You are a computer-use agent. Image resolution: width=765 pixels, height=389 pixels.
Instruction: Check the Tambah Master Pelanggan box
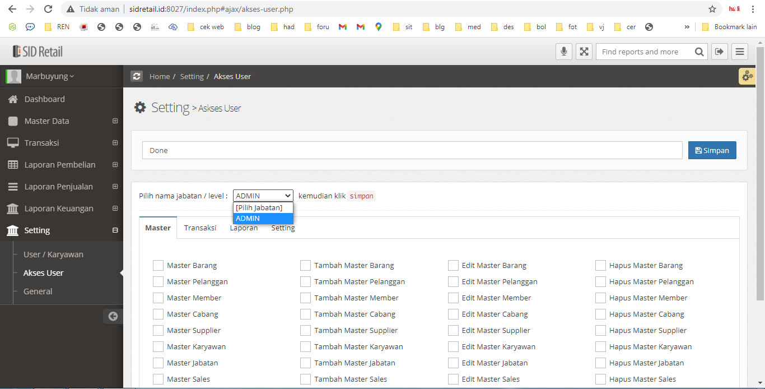pos(306,281)
